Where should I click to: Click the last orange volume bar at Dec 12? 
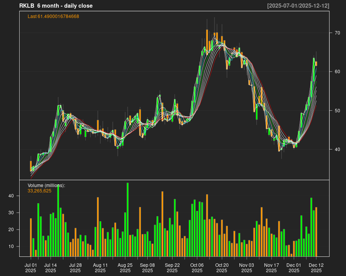[x=316, y=232]
